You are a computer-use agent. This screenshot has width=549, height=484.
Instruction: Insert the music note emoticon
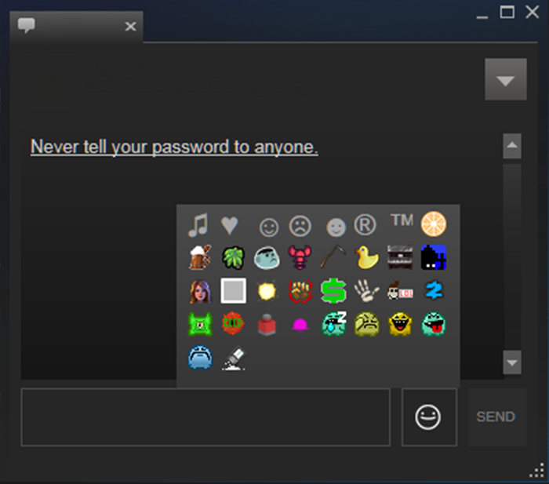click(198, 224)
